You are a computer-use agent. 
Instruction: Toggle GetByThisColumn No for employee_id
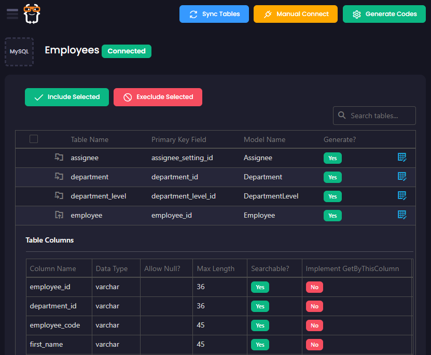314,287
